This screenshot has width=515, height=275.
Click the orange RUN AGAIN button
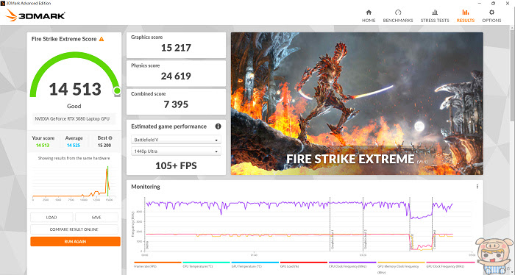click(75, 241)
